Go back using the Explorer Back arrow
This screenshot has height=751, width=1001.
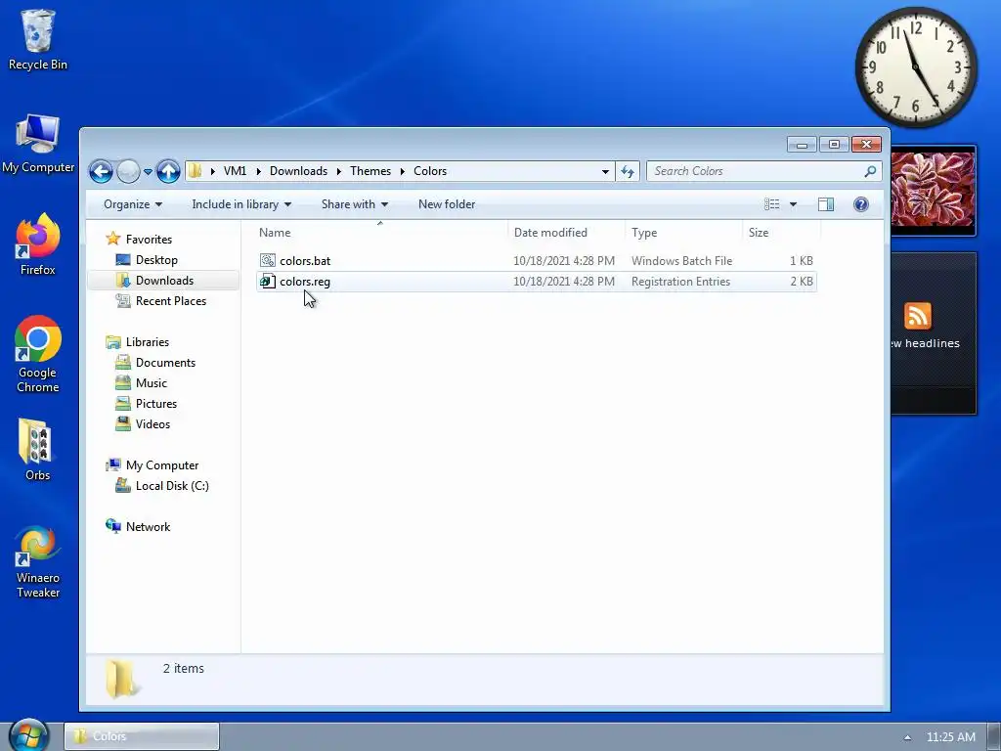[x=101, y=171]
